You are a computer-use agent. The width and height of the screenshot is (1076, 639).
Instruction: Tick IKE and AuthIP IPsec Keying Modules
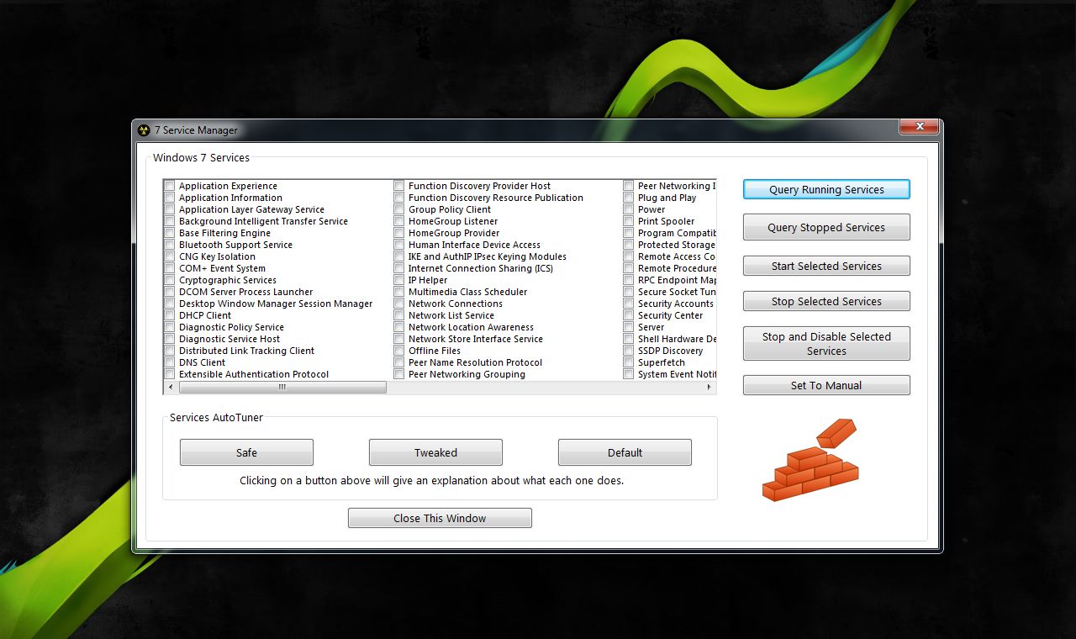(x=399, y=256)
